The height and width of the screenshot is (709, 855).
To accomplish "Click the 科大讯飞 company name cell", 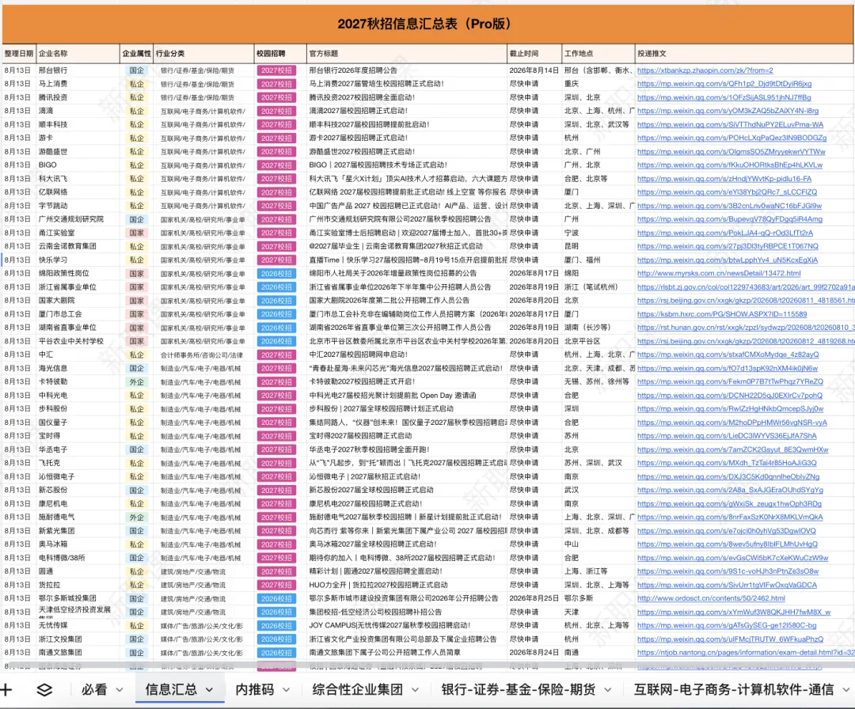I will [x=78, y=179].
